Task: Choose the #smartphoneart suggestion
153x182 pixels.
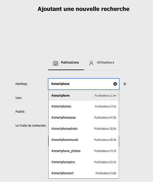Action: click(84, 173)
